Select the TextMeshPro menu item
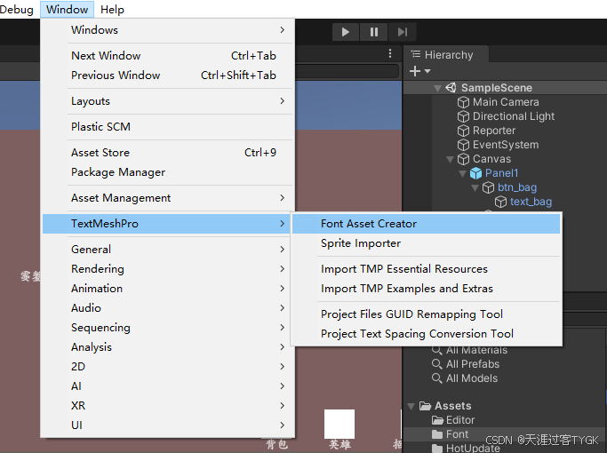Screen dimensions: 607x453 point(166,224)
